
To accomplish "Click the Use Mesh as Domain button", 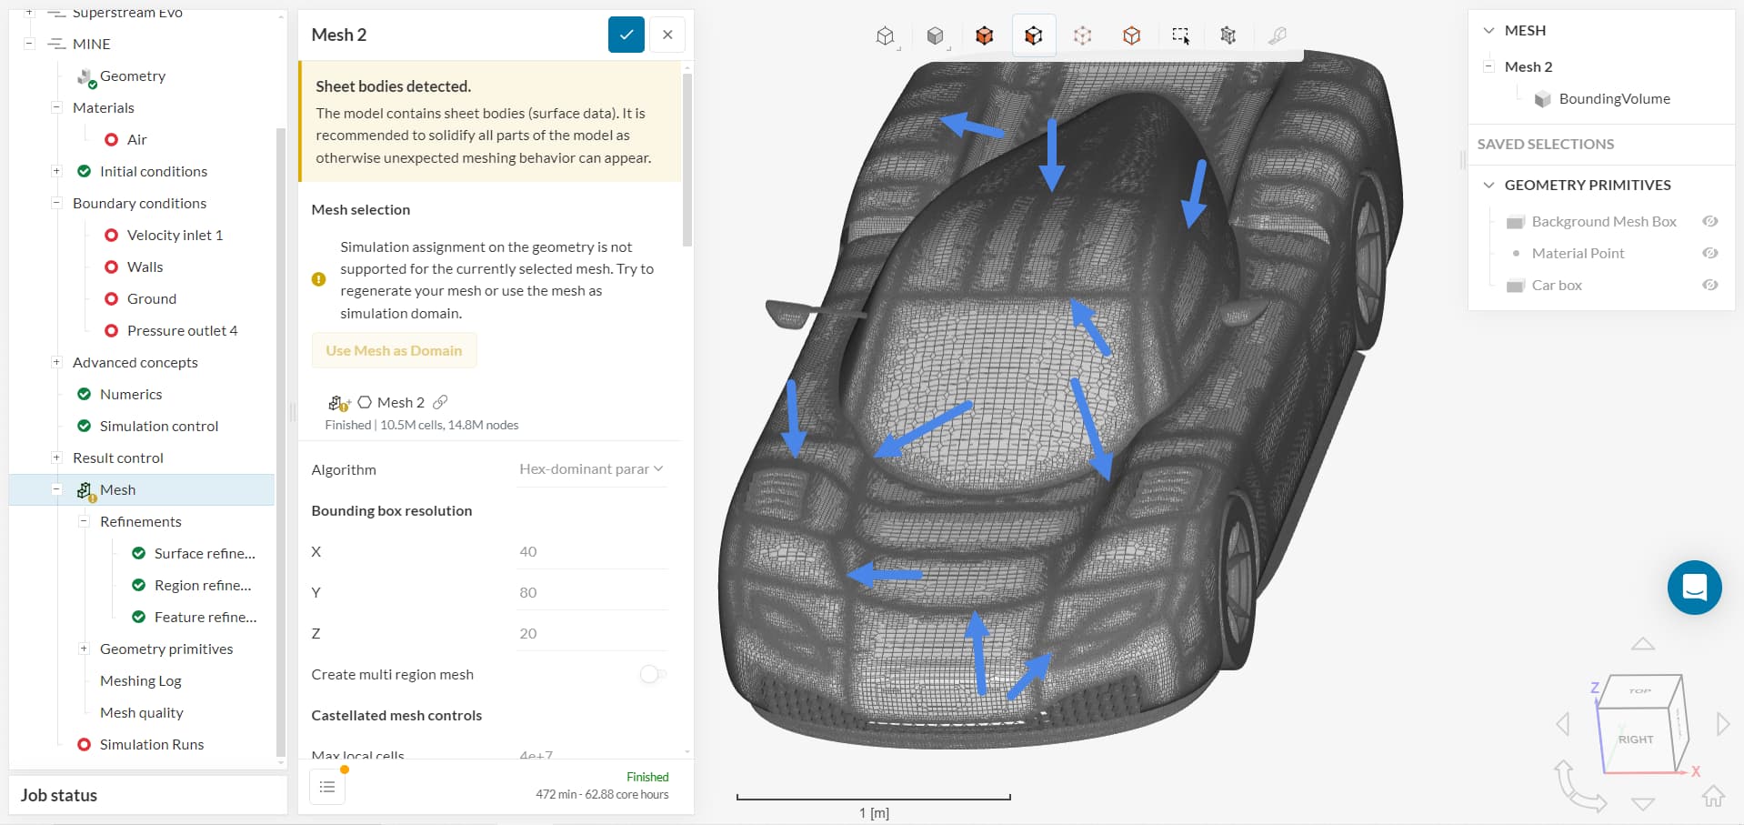I will (394, 350).
